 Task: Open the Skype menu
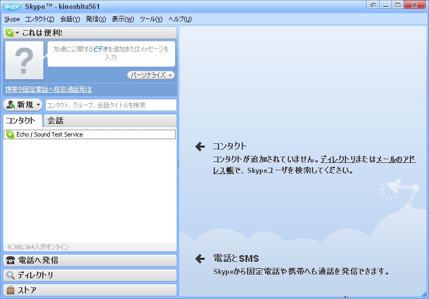click(12, 19)
